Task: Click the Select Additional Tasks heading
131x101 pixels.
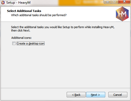Action: pos(24,11)
